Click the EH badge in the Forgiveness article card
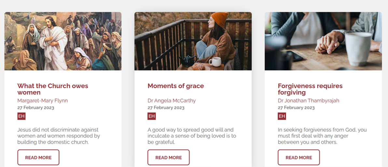Viewport: 388px width, 167px height. click(282, 116)
